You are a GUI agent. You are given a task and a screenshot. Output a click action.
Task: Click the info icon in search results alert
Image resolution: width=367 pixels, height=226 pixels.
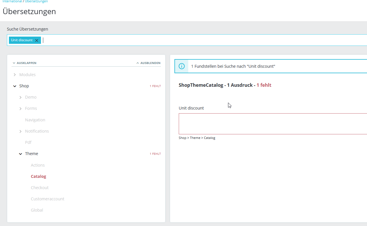182,66
